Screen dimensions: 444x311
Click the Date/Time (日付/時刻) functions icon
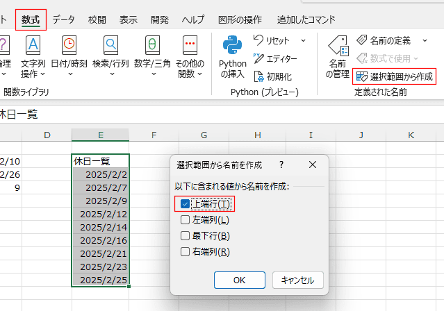(69, 47)
